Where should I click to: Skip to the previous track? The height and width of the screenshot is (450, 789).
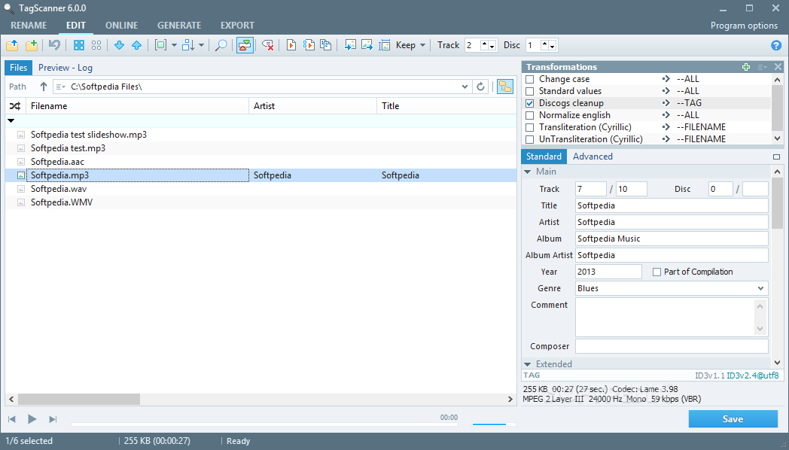point(12,419)
